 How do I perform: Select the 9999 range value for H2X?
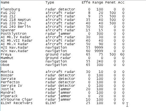click(99, 51)
